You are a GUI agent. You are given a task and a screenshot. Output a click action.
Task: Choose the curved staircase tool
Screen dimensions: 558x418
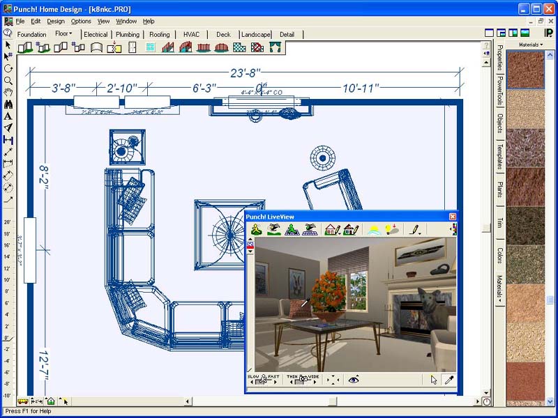pos(186,47)
